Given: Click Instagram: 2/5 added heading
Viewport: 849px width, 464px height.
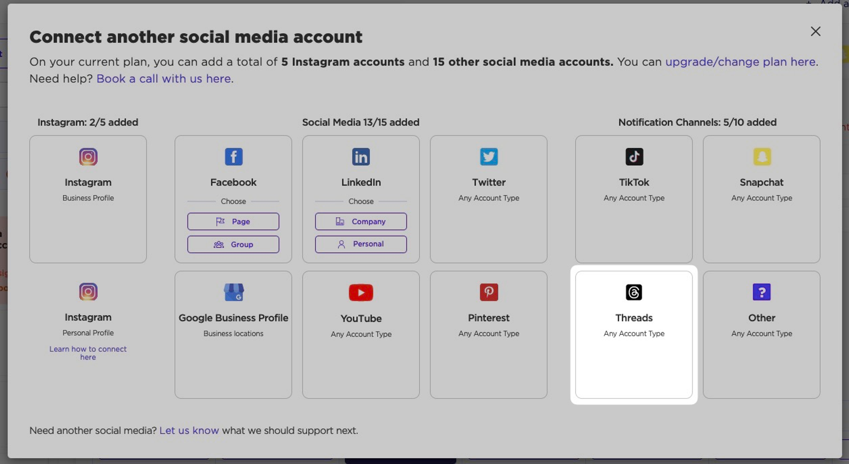Looking at the screenshot, I should [88, 122].
